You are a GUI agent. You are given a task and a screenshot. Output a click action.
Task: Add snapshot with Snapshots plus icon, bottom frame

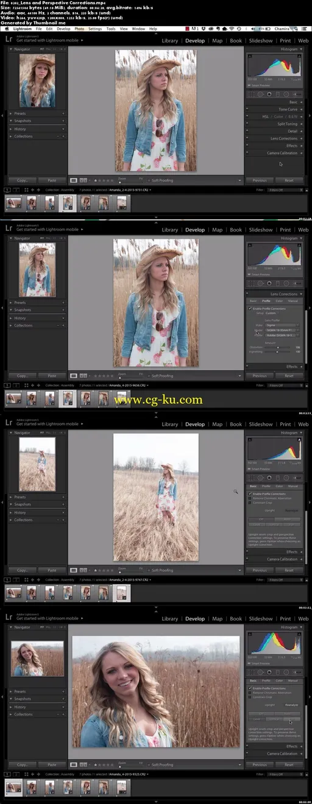pyautogui.click(x=63, y=699)
